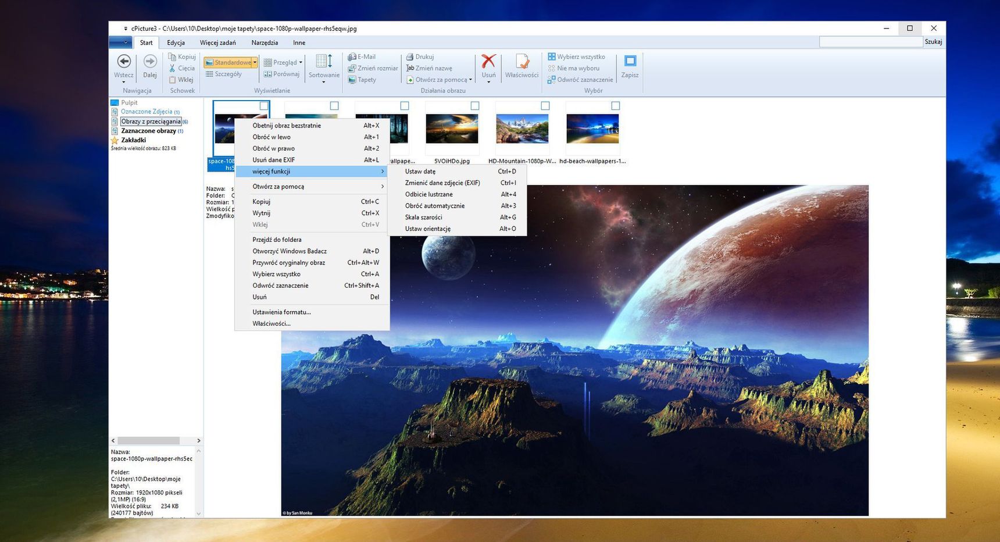This screenshot has height=542, width=1000.
Task: Click the Zakładki star icon in sidebar
Action: tap(115, 140)
